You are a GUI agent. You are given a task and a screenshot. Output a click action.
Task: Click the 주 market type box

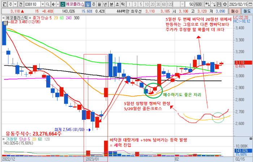tap(10, 4)
